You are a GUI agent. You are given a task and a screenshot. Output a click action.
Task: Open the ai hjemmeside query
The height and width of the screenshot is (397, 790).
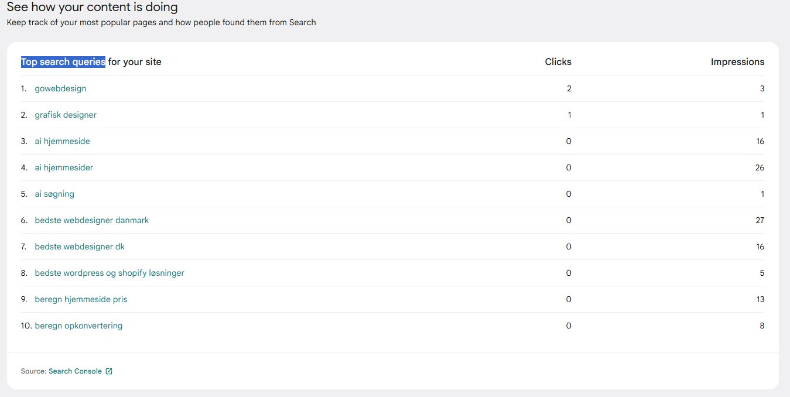[62, 141]
